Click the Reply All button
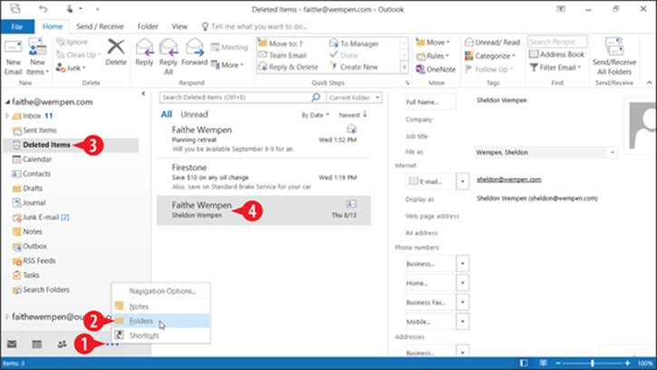The image size is (657, 370). [x=169, y=56]
